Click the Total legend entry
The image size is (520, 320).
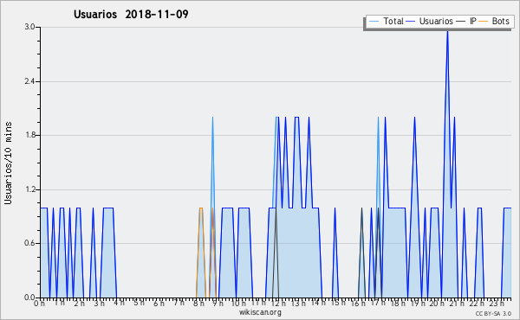tap(387, 21)
